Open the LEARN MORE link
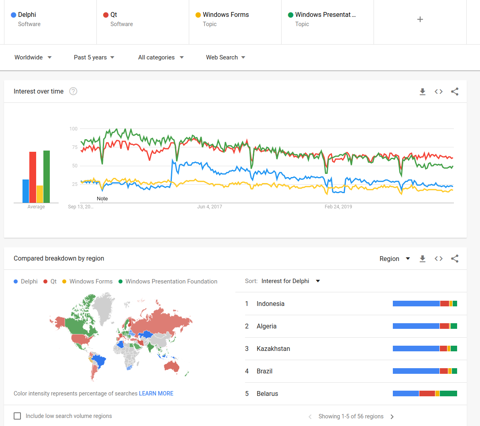This screenshot has height=426, width=480. tap(156, 393)
